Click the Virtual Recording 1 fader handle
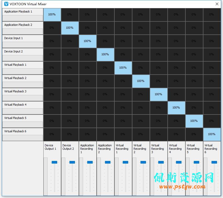Screen dimensions: 223x198 click(x=125, y=162)
